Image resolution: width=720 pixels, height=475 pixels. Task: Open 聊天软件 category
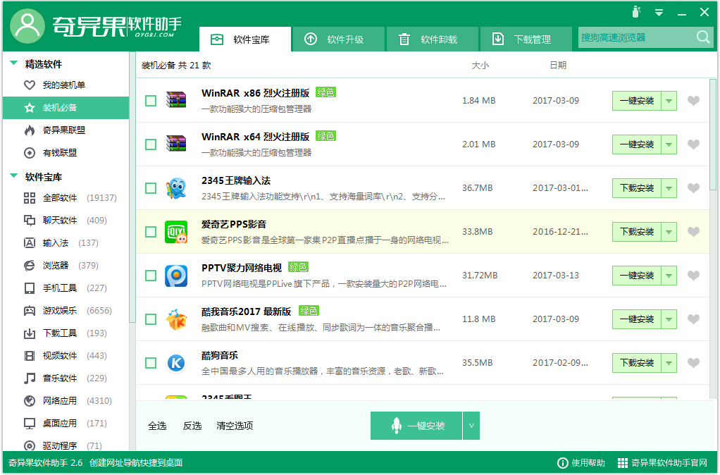click(66, 220)
